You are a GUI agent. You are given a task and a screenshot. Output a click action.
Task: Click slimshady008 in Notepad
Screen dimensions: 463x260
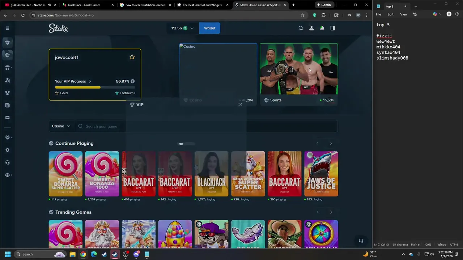pos(392,58)
